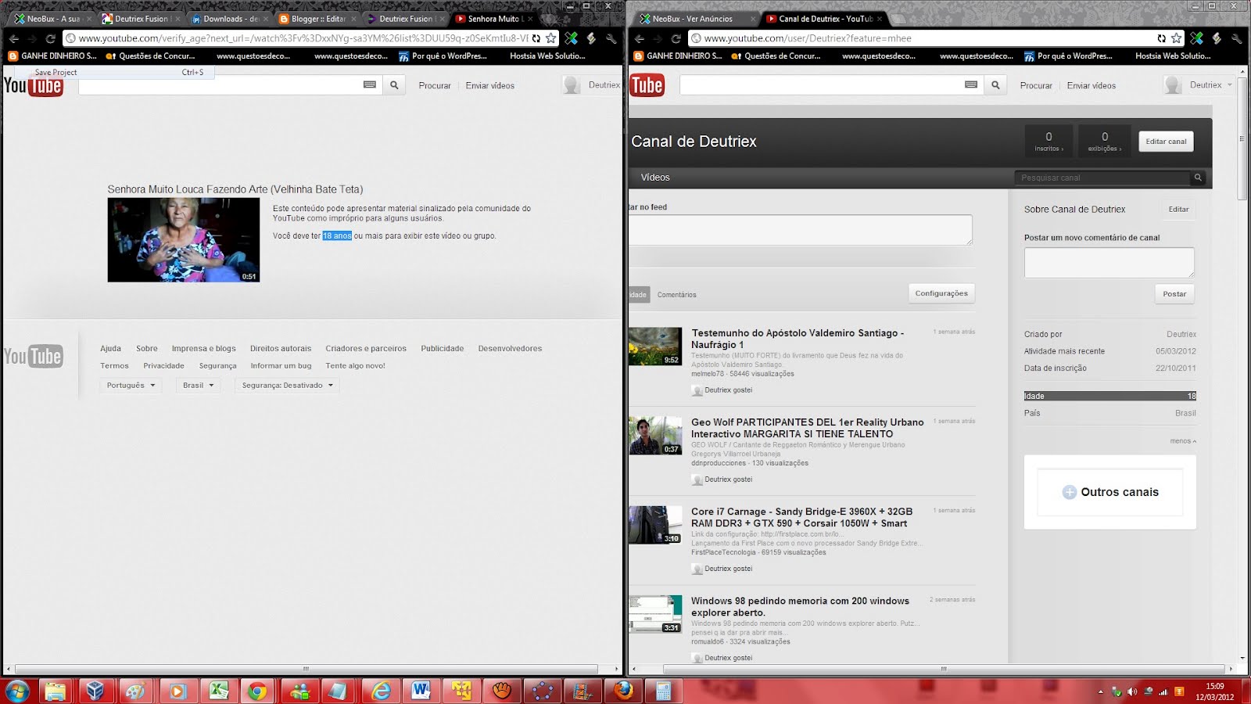Click the horizontal scrollbar in the left window
This screenshot has width=1251, height=704.
pyautogui.click(x=306, y=669)
